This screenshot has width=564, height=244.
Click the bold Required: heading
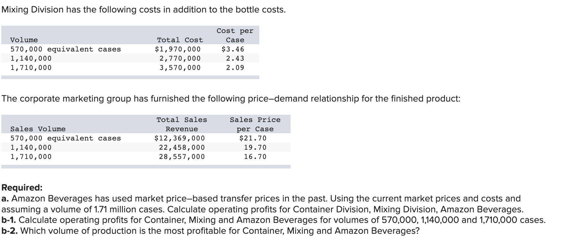tap(22, 188)
